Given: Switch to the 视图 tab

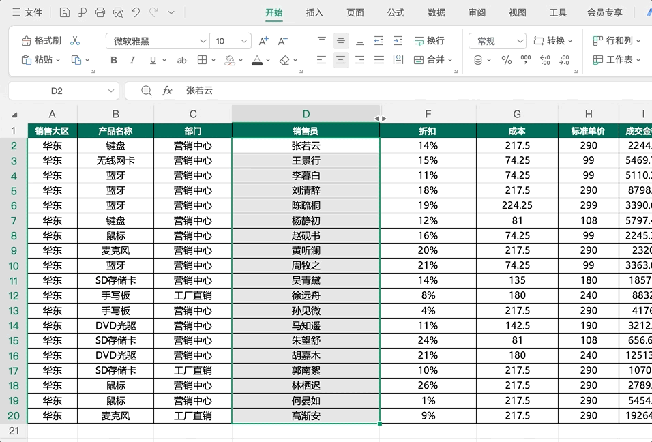Looking at the screenshot, I should pyautogui.click(x=517, y=12).
